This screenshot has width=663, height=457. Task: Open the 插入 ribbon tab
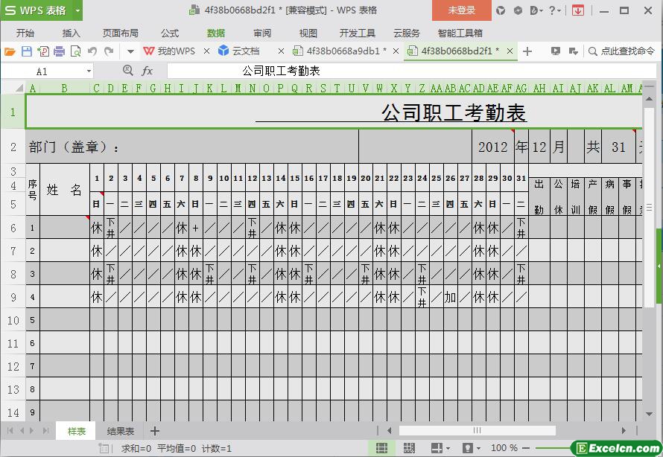click(72, 33)
